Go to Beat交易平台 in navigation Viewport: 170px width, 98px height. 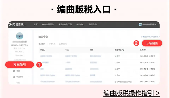click(48, 24)
